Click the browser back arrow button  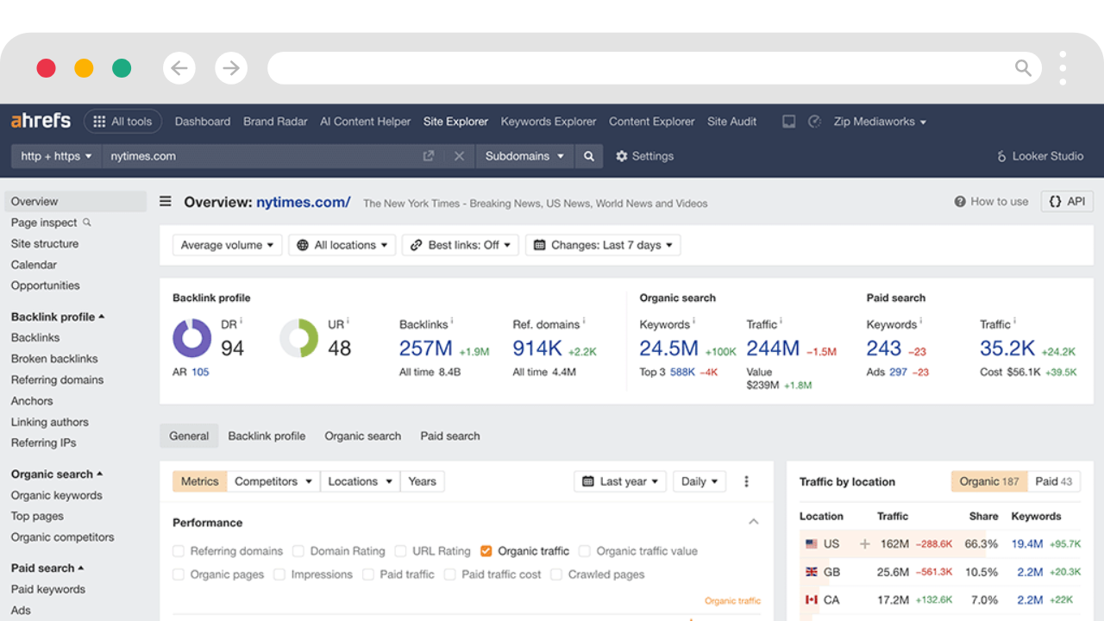pos(179,68)
